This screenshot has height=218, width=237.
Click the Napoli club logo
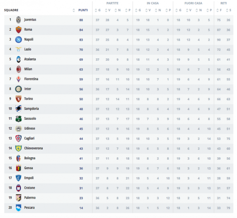(x=18, y=39)
